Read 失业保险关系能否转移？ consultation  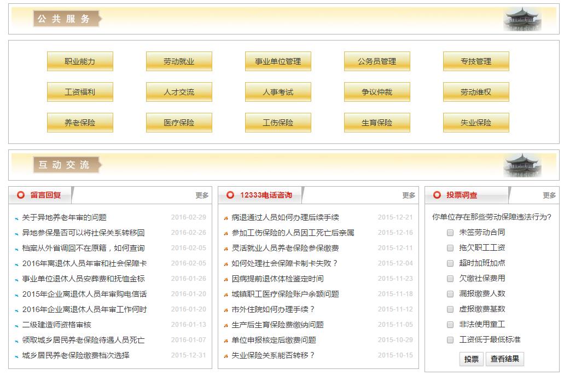coord(273,355)
